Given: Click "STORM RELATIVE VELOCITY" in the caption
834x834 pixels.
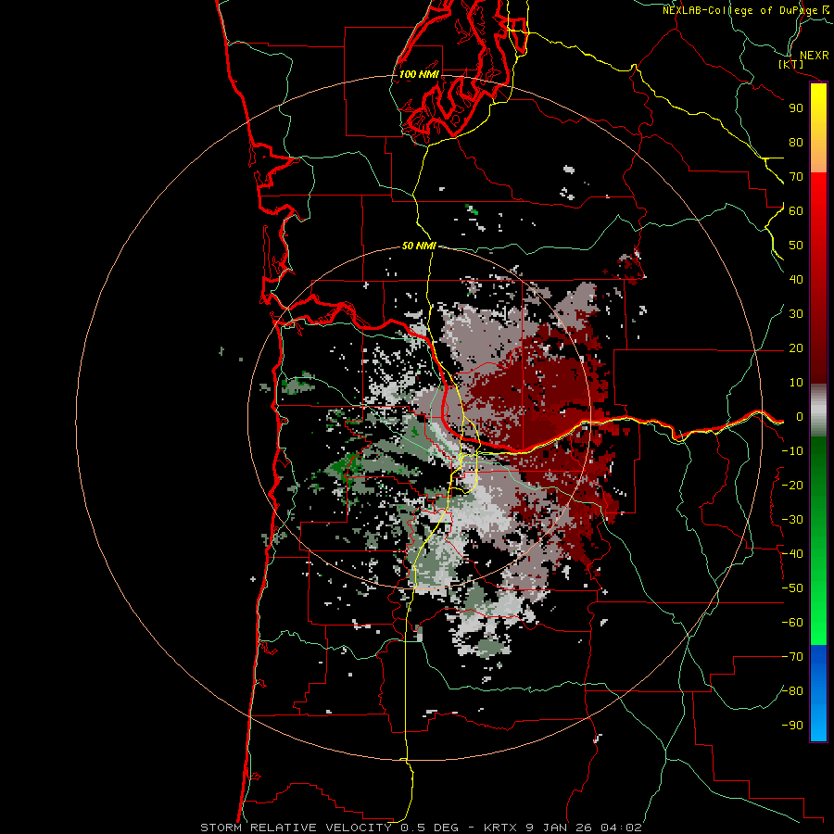Looking at the screenshot, I should tap(296, 828).
